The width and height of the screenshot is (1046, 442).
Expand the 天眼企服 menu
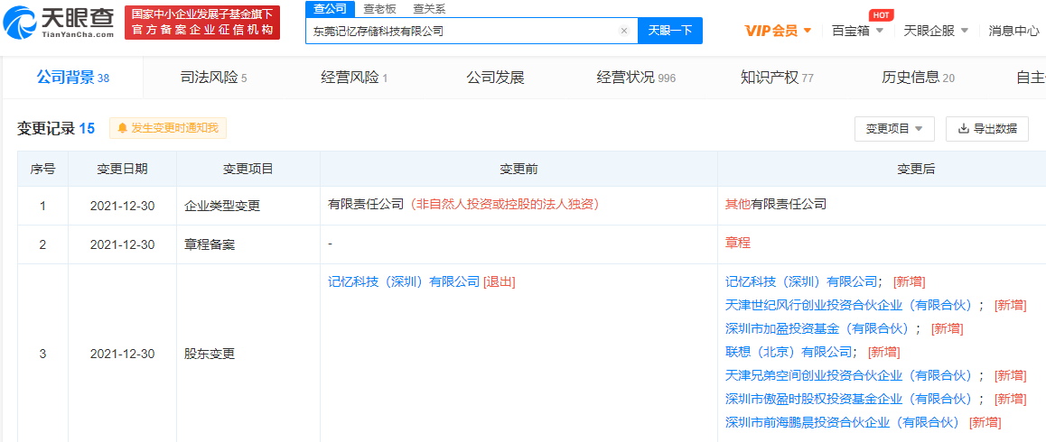tap(936, 31)
